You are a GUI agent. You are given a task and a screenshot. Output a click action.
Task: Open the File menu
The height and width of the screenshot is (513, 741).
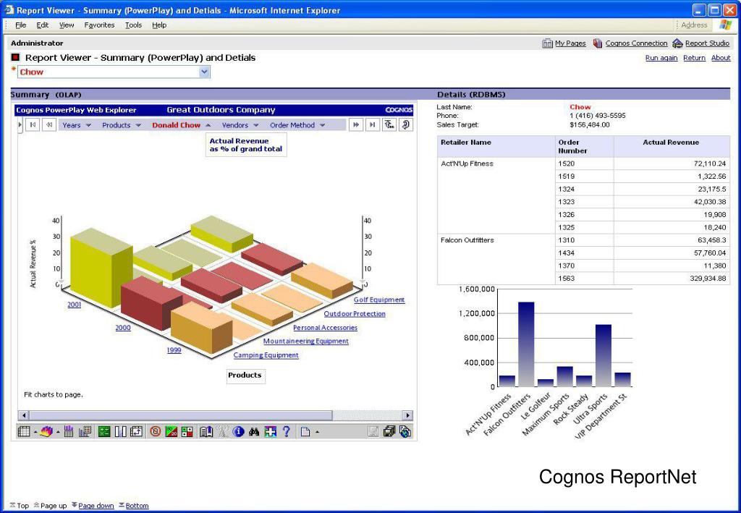(21, 25)
